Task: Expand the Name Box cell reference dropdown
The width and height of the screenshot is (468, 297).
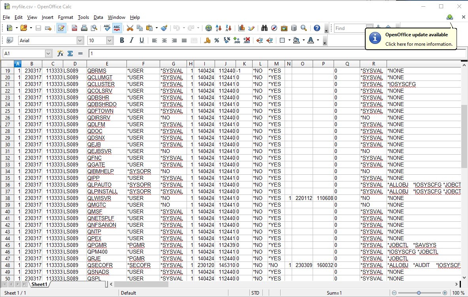Action: tap(48, 53)
